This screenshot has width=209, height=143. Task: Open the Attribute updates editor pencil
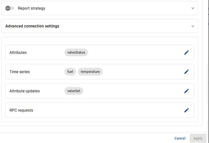pyautogui.click(x=187, y=91)
